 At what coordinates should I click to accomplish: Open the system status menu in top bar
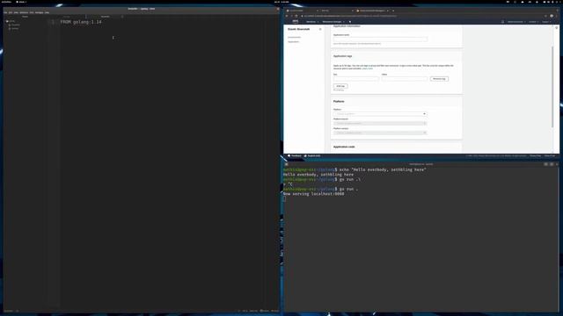tap(552, 2)
